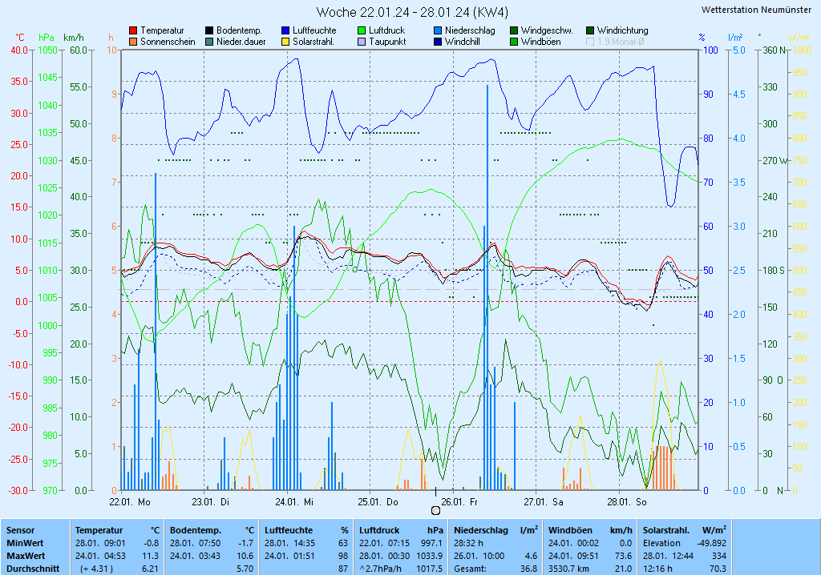Click the Temperatur maximum value 11.3
This screenshot has width=821, height=575.
click(150, 556)
